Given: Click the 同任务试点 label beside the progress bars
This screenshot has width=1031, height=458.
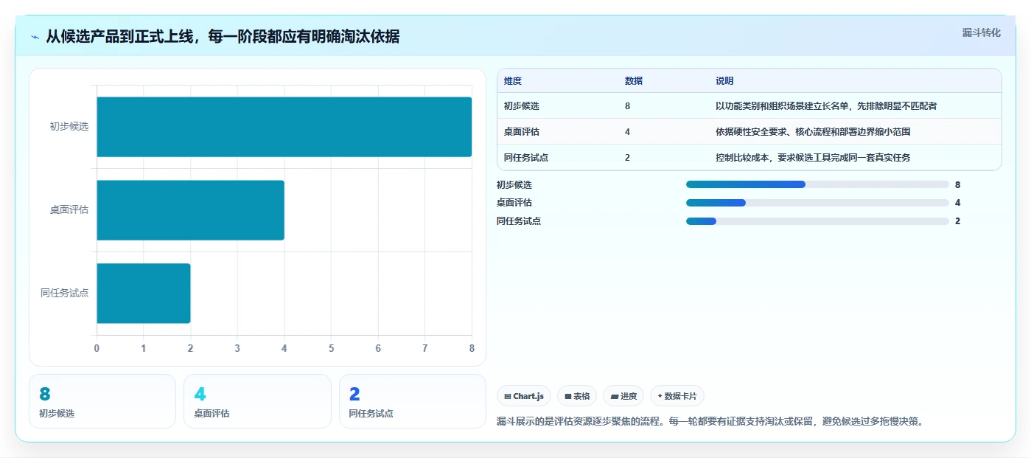Looking at the screenshot, I should pos(519,221).
